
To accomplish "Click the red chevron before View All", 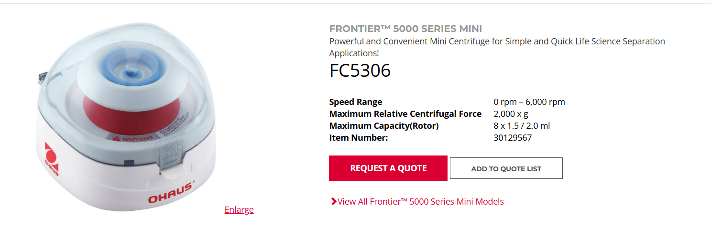I will 333,201.
